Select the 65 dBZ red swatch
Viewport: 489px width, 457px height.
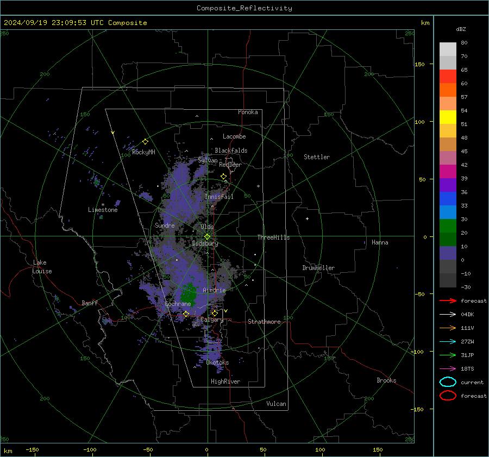(x=448, y=77)
